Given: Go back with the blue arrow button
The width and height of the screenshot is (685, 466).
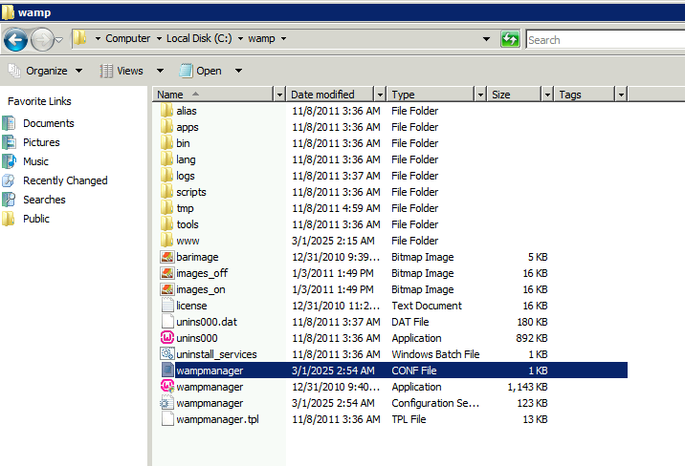Looking at the screenshot, I should click(x=15, y=40).
